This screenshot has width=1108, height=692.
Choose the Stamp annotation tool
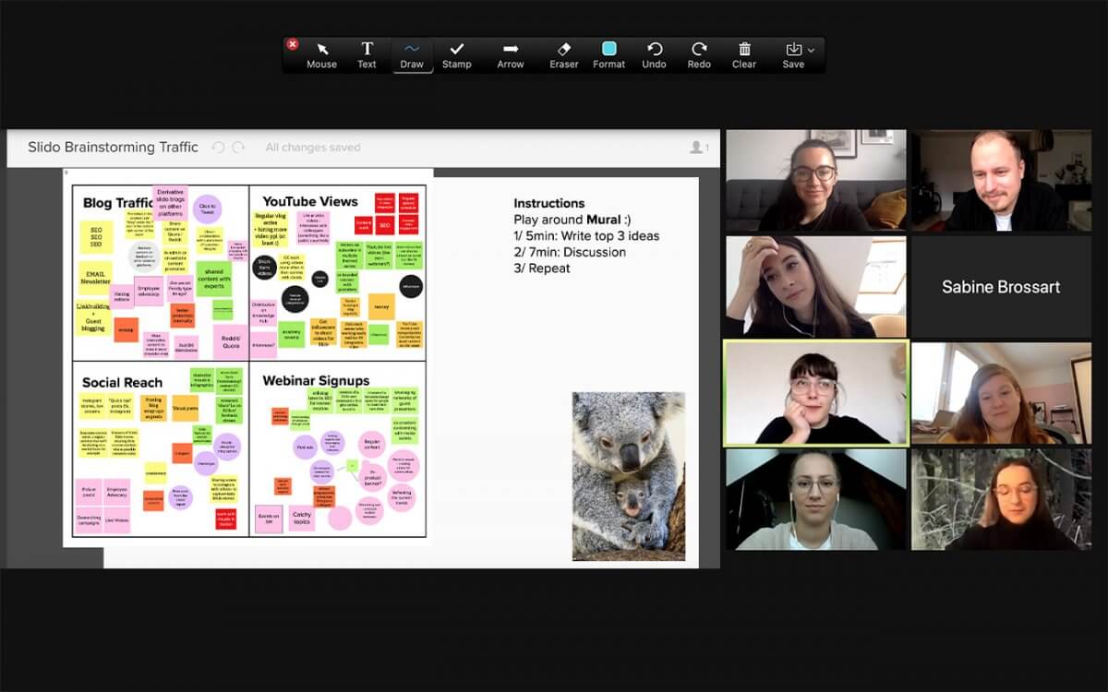pyautogui.click(x=457, y=53)
